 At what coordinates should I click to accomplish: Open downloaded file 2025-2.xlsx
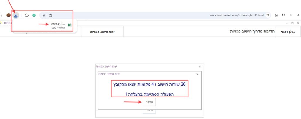[x=58, y=24]
